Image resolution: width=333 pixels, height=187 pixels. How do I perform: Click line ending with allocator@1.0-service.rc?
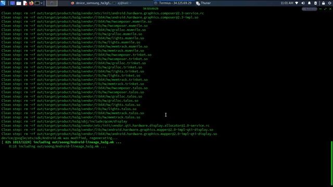tap(105, 126)
